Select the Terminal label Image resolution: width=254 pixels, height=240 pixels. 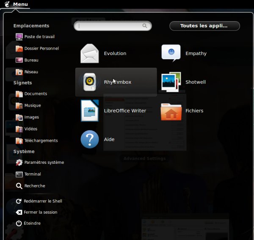tap(33, 174)
